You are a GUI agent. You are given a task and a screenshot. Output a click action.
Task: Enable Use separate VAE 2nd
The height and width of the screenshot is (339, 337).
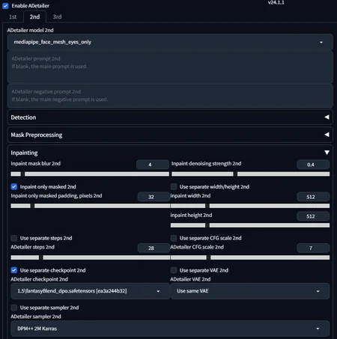point(174,270)
